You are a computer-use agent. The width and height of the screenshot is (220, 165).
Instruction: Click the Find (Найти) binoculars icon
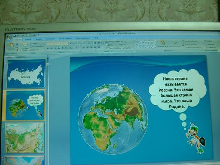(x=208, y=41)
